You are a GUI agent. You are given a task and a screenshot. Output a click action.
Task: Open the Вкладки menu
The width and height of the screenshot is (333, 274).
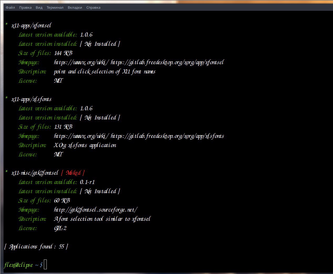(x=75, y=7)
